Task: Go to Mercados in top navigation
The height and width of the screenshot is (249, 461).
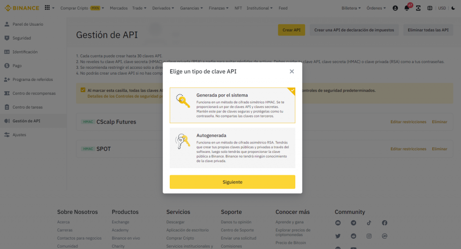Action: pyautogui.click(x=119, y=8)
